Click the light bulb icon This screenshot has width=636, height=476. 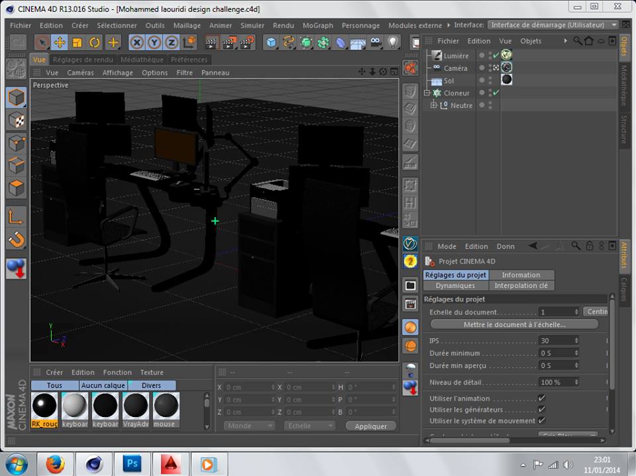393,42
